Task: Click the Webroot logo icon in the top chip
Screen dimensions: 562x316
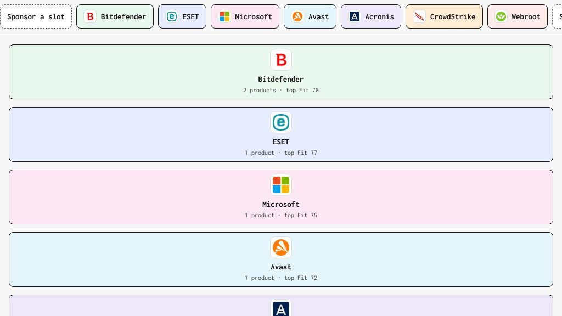Action: click(x=501, y=16)
